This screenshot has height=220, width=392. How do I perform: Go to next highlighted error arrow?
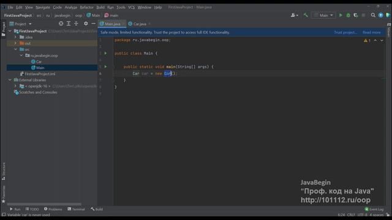(382, 40)
